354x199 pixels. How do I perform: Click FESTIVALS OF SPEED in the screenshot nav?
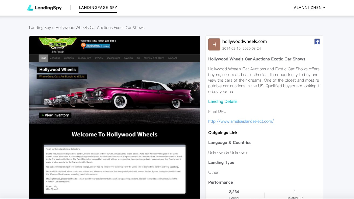point(154,58)
